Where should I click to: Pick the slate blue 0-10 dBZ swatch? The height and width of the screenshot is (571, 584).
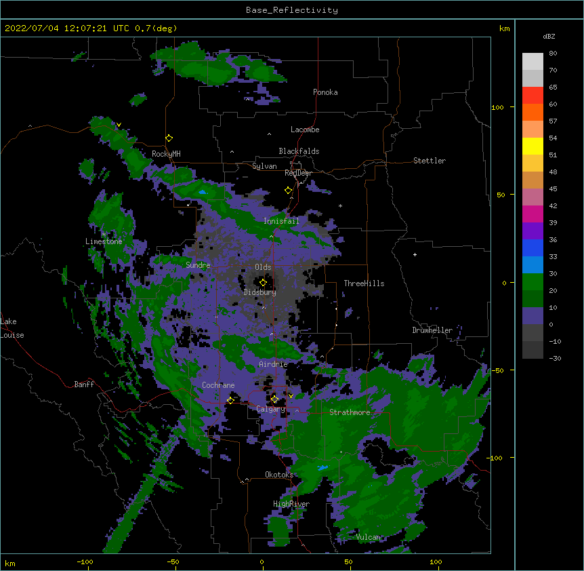click(x=533, y=316)
